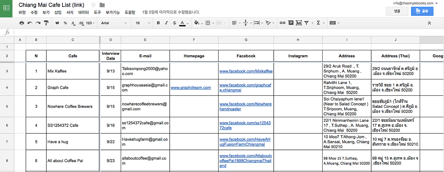
Task: Click the insert comment icon
Action: coord(290,23)
